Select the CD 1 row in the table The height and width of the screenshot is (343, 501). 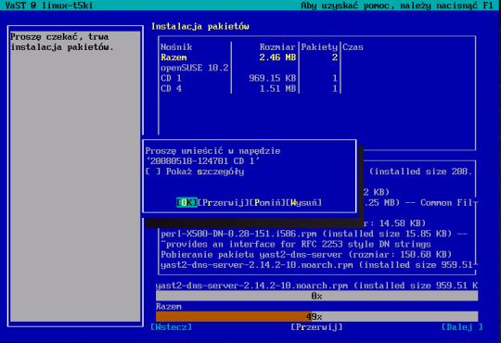250,78
